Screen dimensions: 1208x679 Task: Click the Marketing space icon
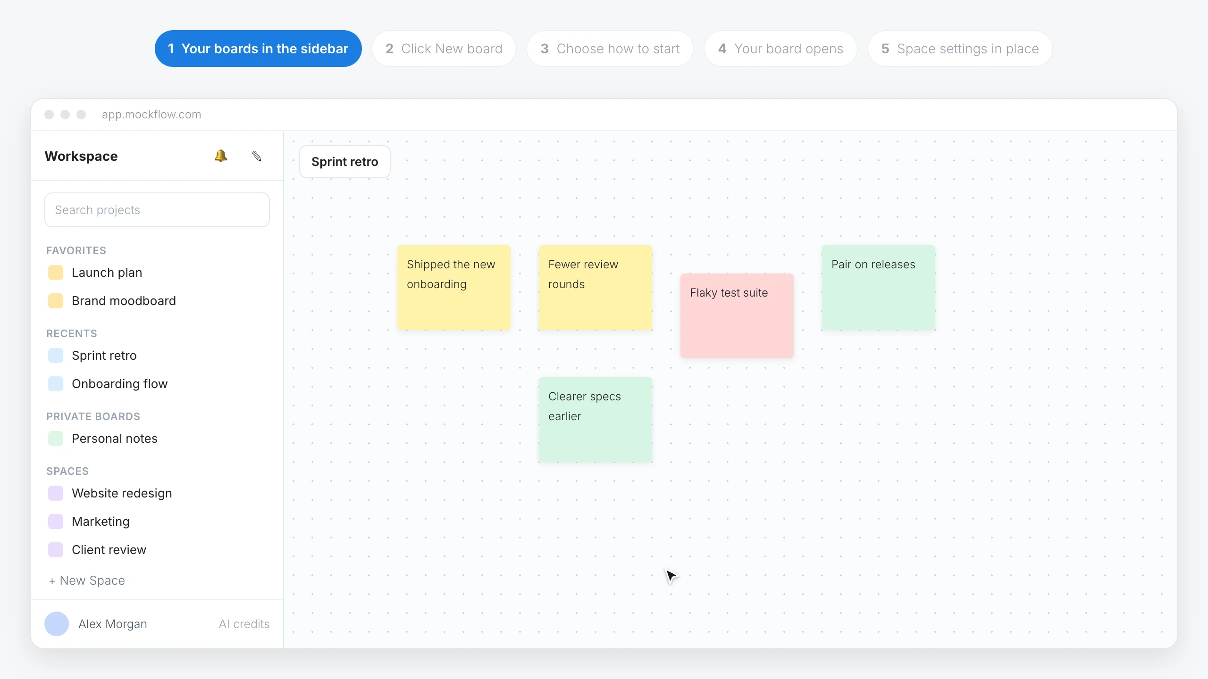point(56,522)
